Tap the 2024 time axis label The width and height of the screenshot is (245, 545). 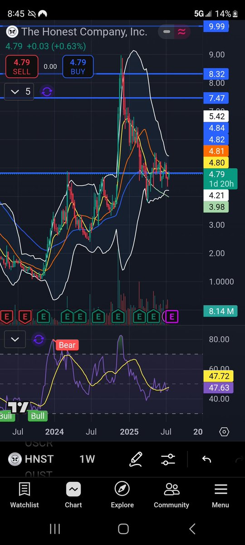(54, 432)
